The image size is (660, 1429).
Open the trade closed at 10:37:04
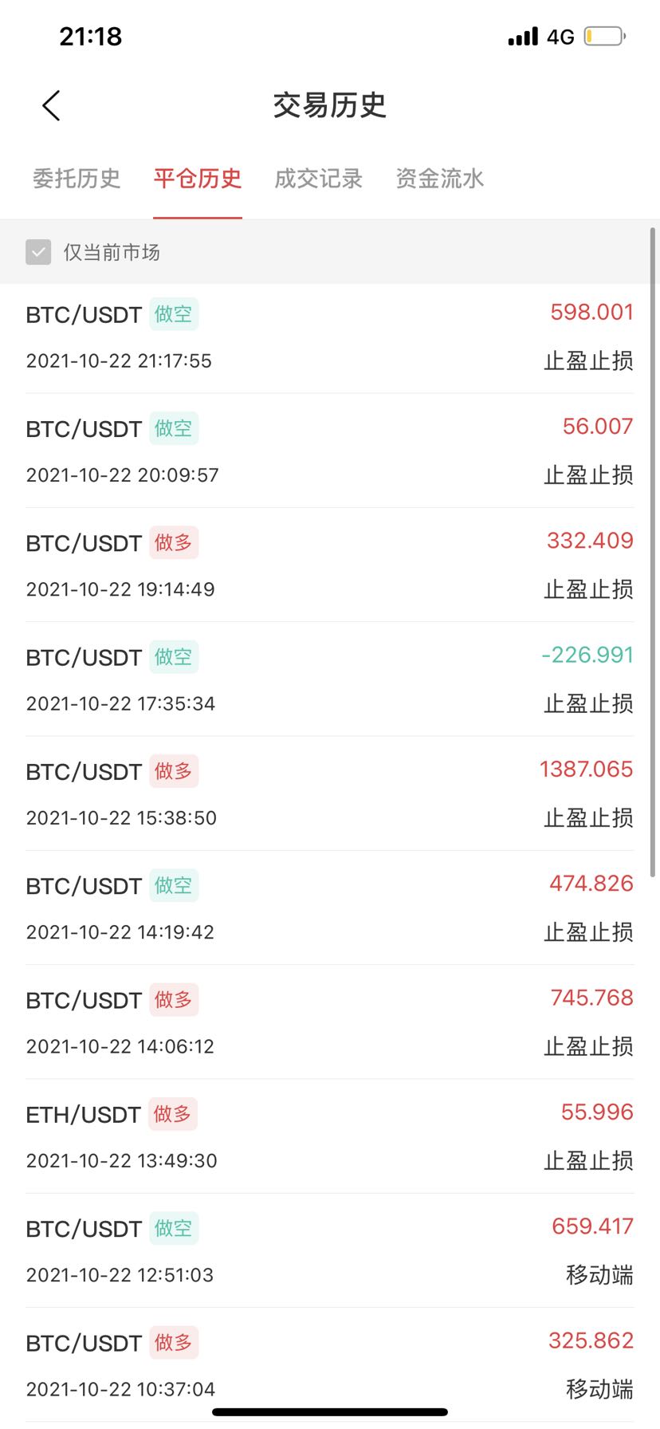point(330,1364)
